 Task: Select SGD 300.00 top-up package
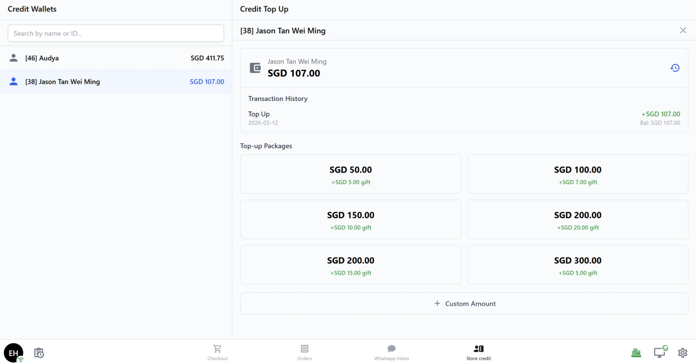578,265
